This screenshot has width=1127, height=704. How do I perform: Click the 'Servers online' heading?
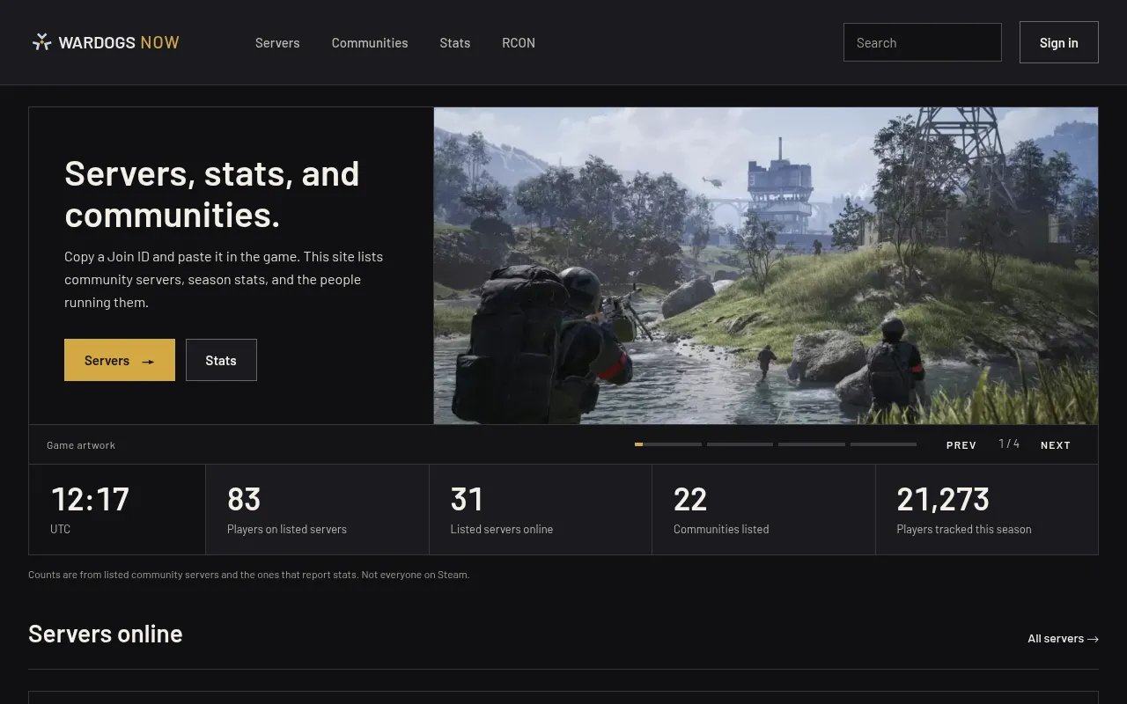click(106, 634)
